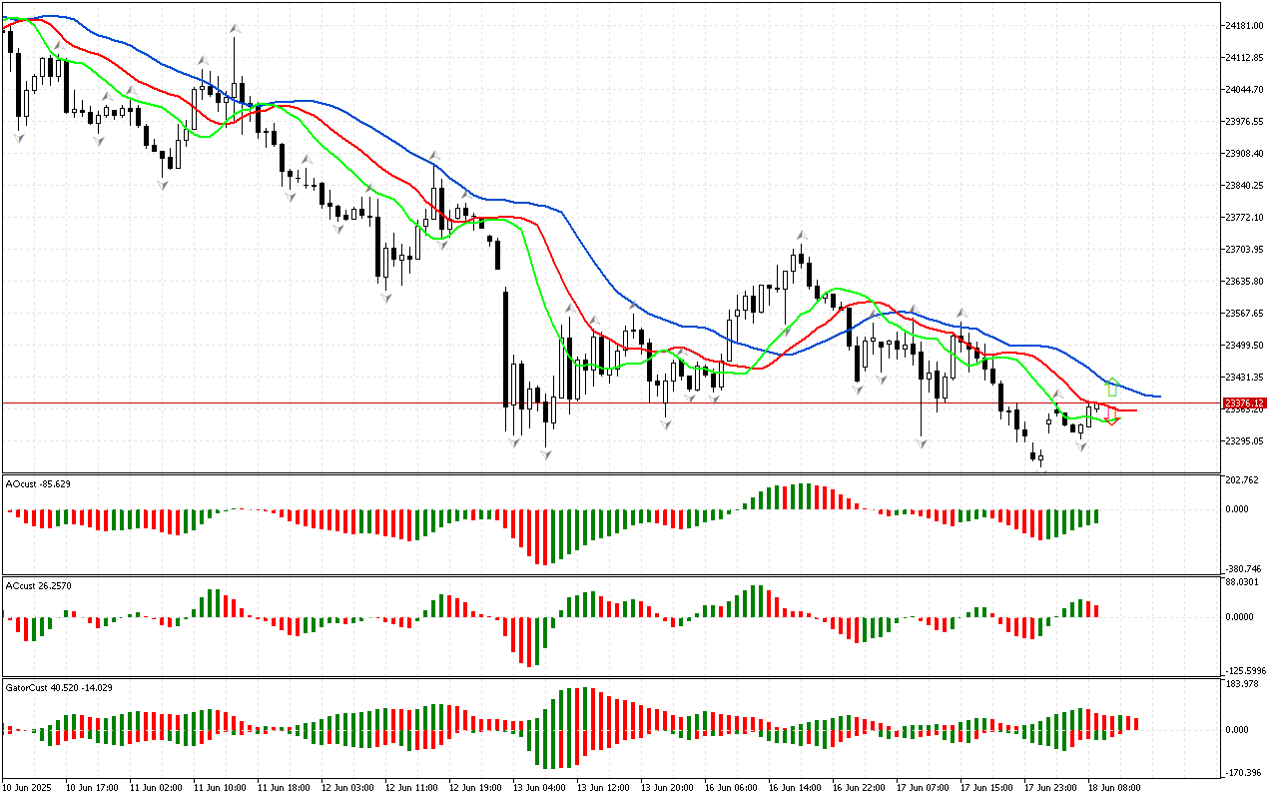Select the fractal arrow above the 11 Jun high wick
The image size is (1278, 799).
pos(236,30)
